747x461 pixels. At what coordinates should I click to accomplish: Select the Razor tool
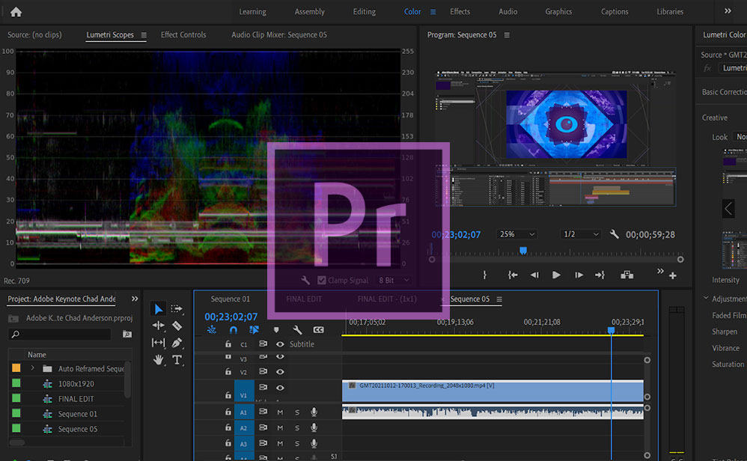(x=177, y=326)
